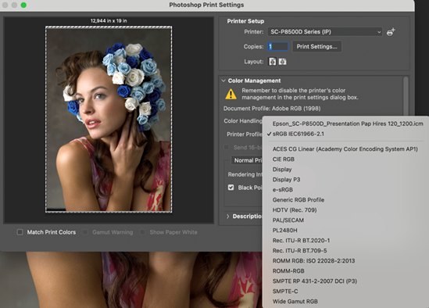Expand the Description section
Image resolution: width=429 pixels, height=308 pixels.
(x=228, y=217)
